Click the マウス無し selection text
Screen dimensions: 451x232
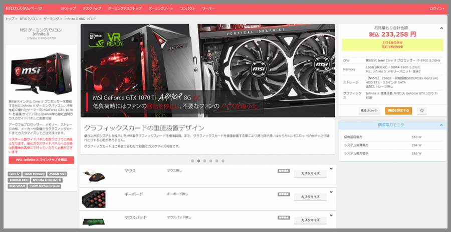(174, 170)
